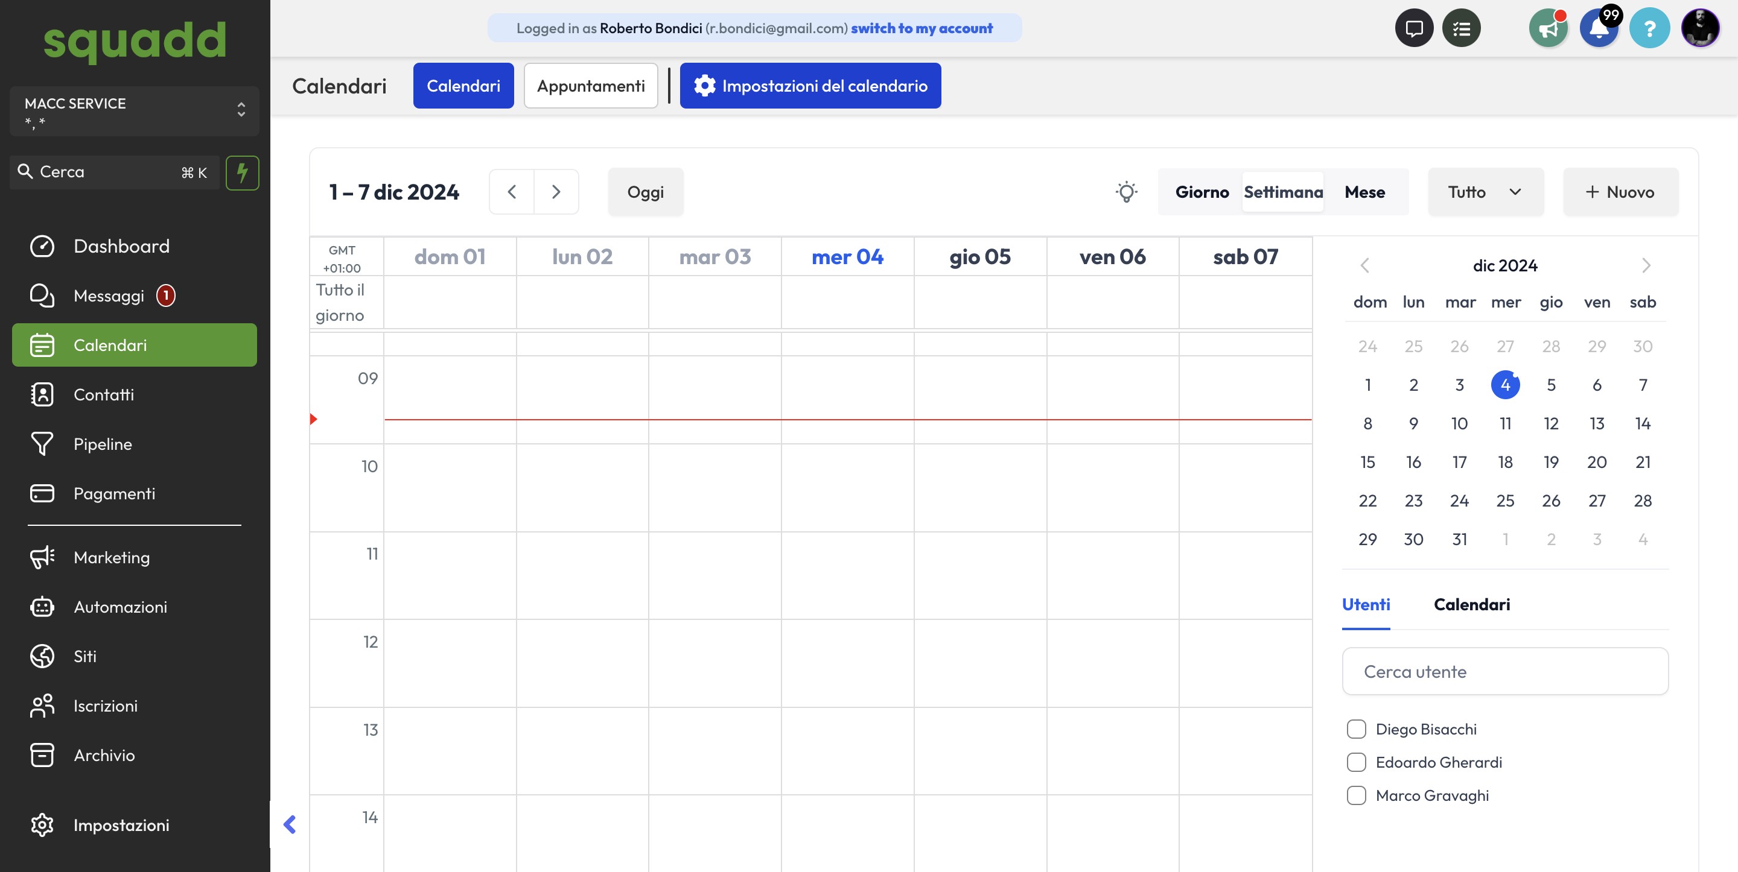Screen dimensions: 1738x872
Task: Go to next month in mini calendar
Action: [1646, 266]
